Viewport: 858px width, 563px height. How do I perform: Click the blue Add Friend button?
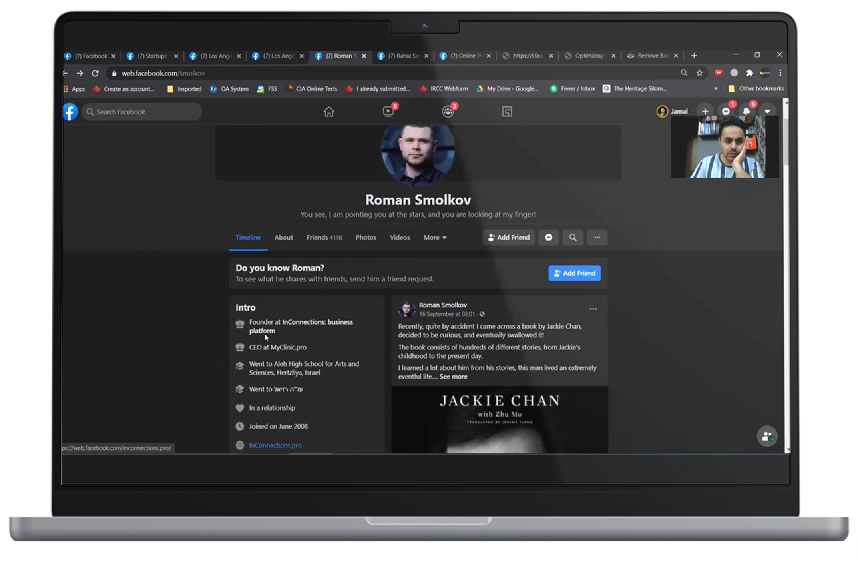[x=574, y=273]
